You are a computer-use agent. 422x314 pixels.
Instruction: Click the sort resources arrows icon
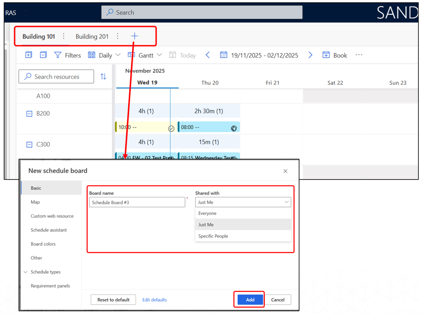coord(103,76)
